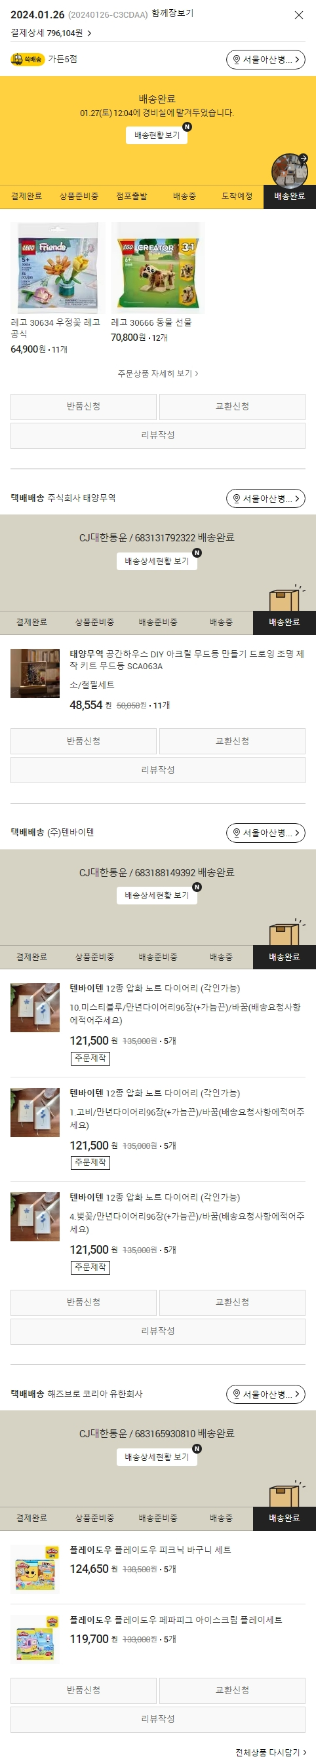Image resolution: width=316 pixels, height=1761 pixels.
Task: Open delivery photo thumbnail in yellow banner
Action: coord(290,170)
